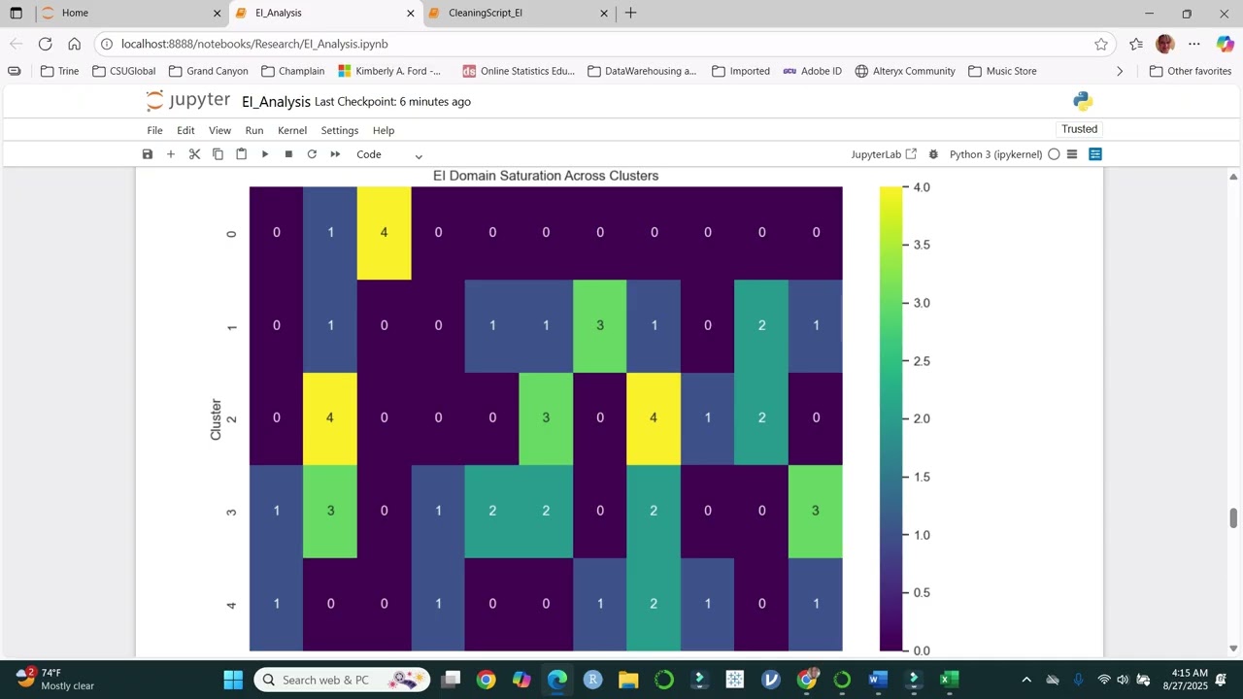Screen dimensions: 1243x699
Task: Toggle the blue notebook panel icon
Action: tap(1095, 154)
